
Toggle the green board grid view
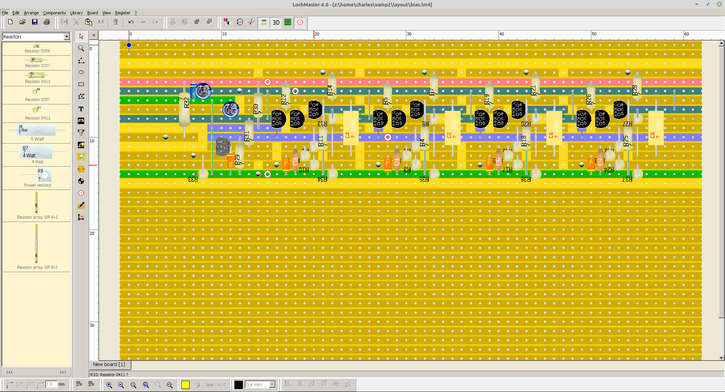[x=288, y=23]
